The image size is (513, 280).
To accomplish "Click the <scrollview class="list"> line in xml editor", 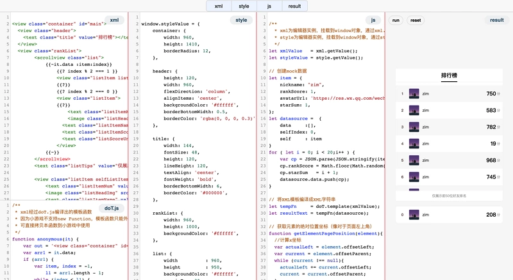I will click(69, 58).
